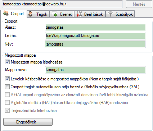Go to the Beállítások tab
Viewport: 153px width, 131px height.
pos(90,14)
